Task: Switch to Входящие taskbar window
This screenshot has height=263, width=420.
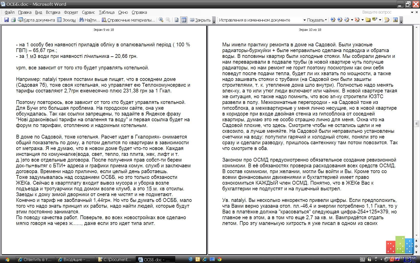Action: [x=75, y=259]
